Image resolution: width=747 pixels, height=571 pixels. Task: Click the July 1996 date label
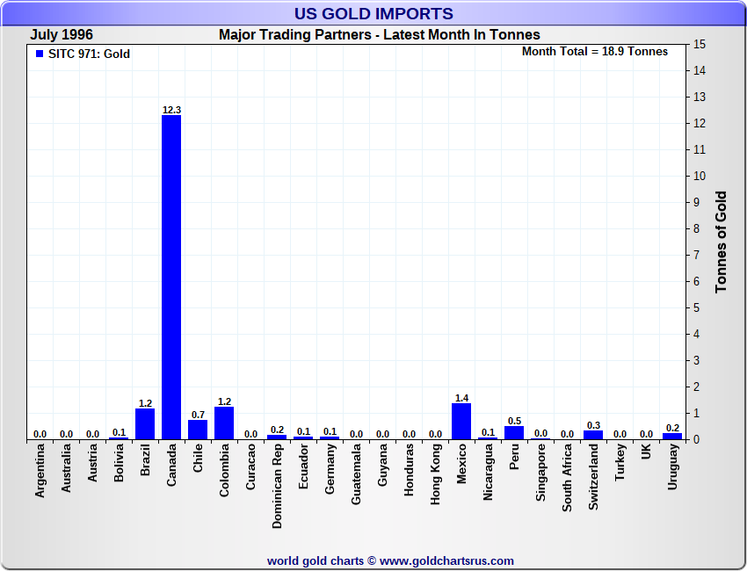click(62, 35)
